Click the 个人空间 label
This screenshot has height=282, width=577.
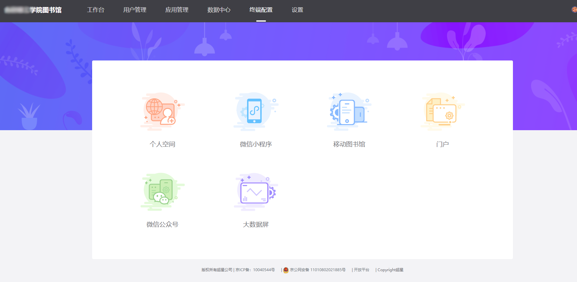pos(162,144)
